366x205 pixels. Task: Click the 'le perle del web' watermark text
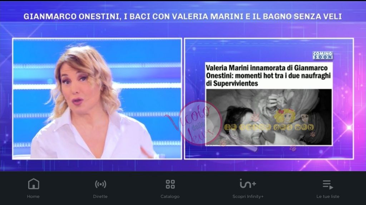pyautogui.click(x=269, y=127)
